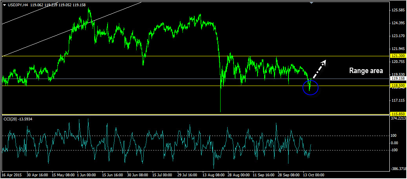Click the 123.170 value on price axis
407x179 pixels.
[x=398, y=36]
